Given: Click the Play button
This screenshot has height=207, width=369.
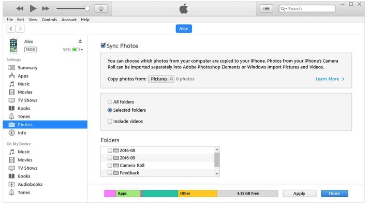Looking at the screenshot, I should click(33, 9).
